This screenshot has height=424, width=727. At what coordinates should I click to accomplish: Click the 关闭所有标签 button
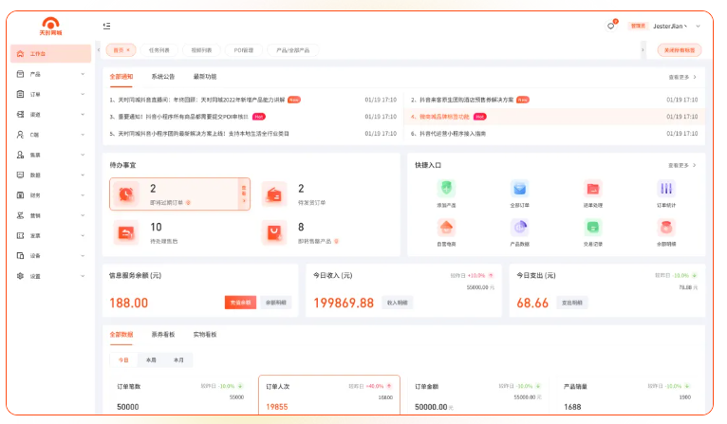click(x=678, y=50)
